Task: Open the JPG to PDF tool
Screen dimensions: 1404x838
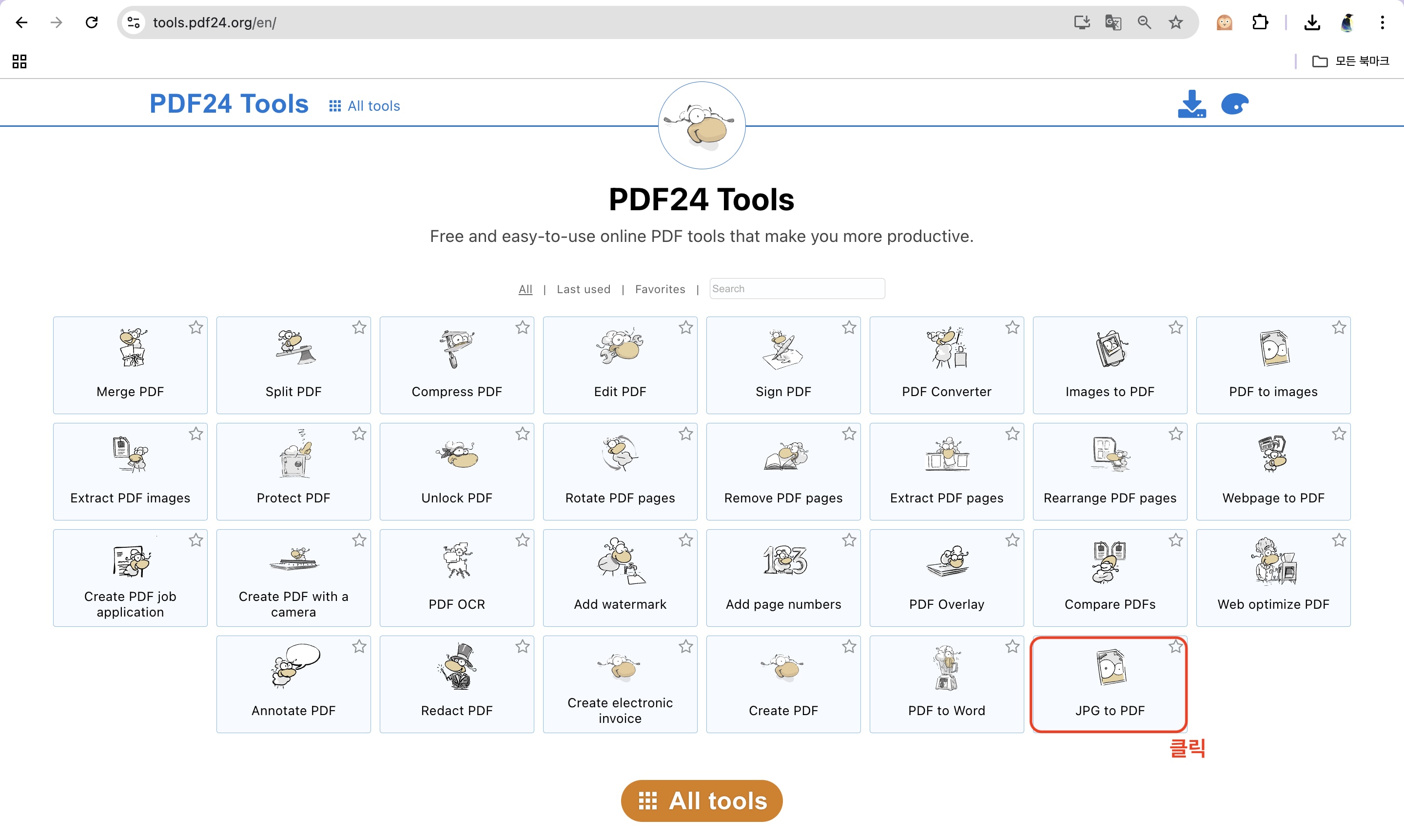Action: tap(1109, 684)
